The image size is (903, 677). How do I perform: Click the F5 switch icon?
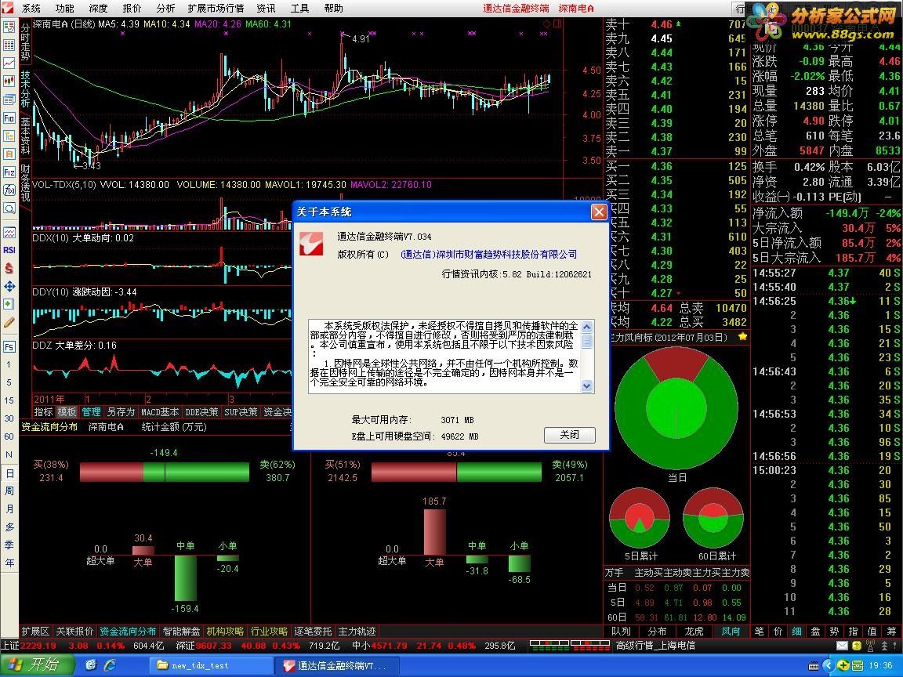[9, 346]
